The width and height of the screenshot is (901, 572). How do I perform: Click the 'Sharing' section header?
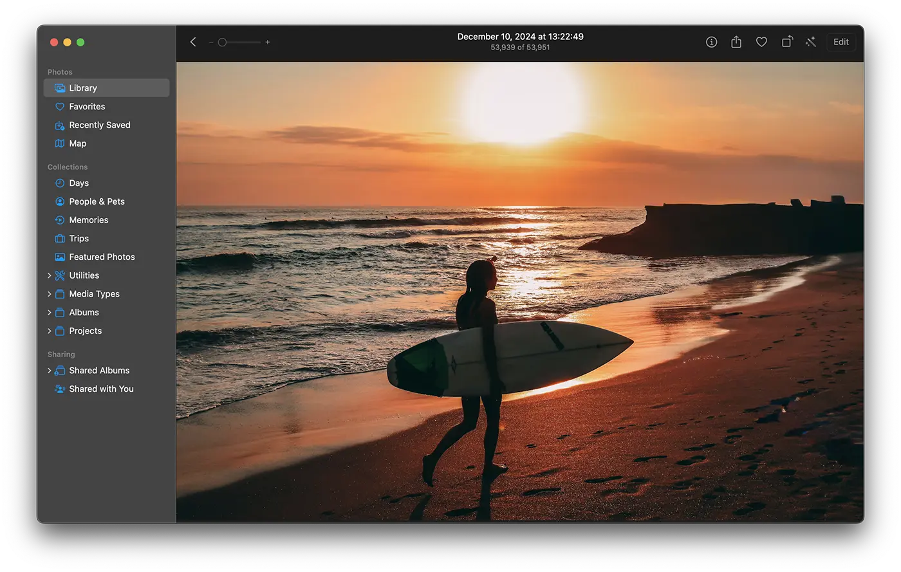pyautogui.click(x=61, y=355)
